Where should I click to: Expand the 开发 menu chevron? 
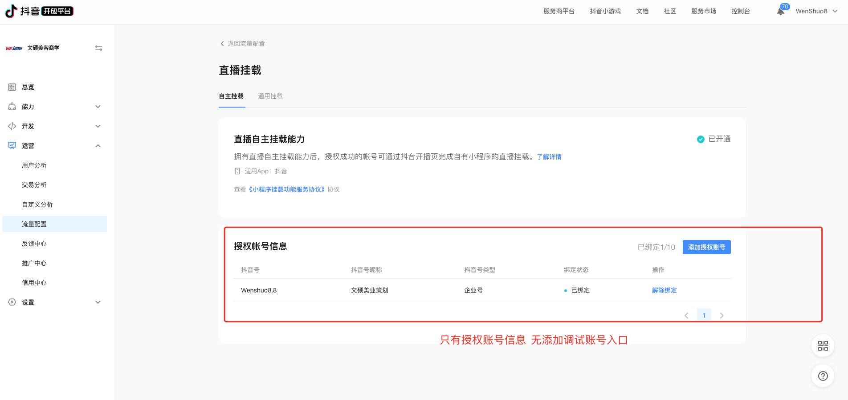(x=98, y=126)
